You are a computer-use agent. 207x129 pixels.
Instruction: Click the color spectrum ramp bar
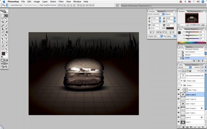[x=191, y=42]
